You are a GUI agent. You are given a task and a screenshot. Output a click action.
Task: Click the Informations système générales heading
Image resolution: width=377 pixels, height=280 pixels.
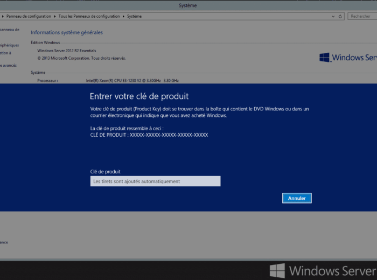(67, 32)
